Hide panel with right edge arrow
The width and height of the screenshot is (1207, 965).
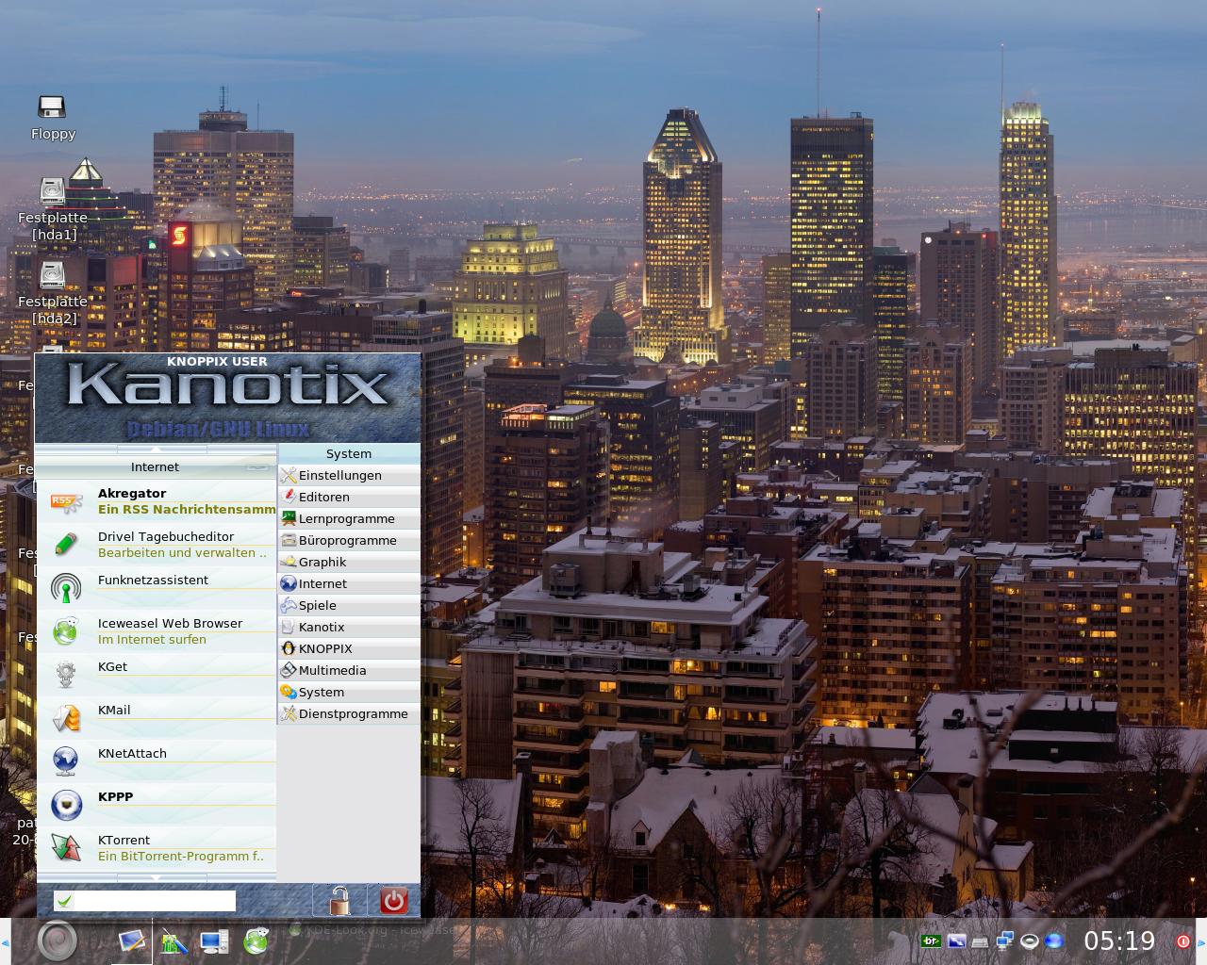click(x=1201, y=941)
